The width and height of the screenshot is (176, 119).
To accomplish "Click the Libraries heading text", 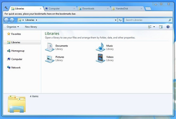I will [x=52, y=33].
